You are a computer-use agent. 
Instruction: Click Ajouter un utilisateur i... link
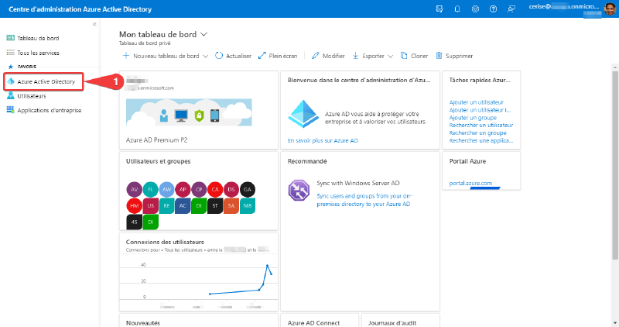(x=480, y=110)
